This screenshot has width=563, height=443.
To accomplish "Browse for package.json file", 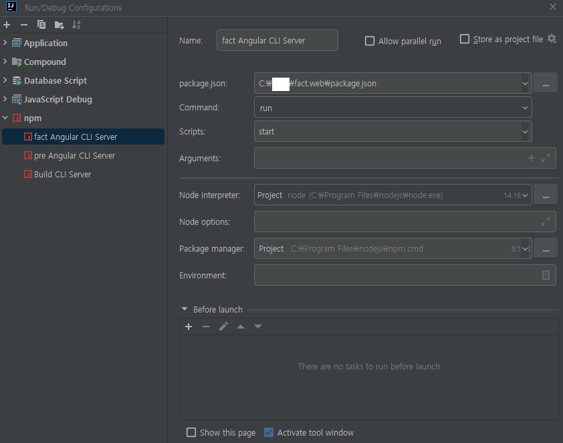I will (x=546, y=84).
